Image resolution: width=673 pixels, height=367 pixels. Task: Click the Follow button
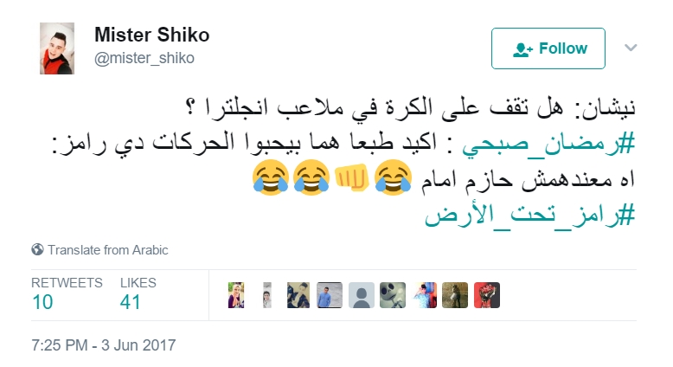click(548, 48)
